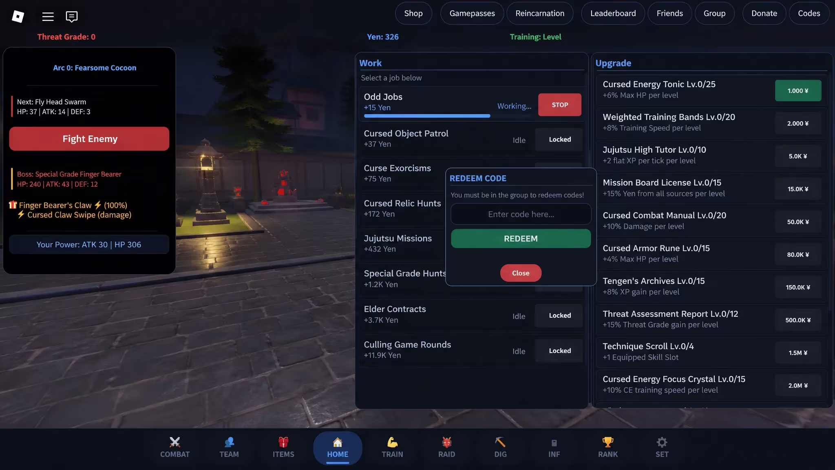Open the RANK trophy tab
This screenshot has height=470, width=835.
tap(608, 448)
